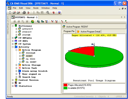Screen dimensions: 128x99
Task: Restore the inner document window
Action: coord(123,9)
